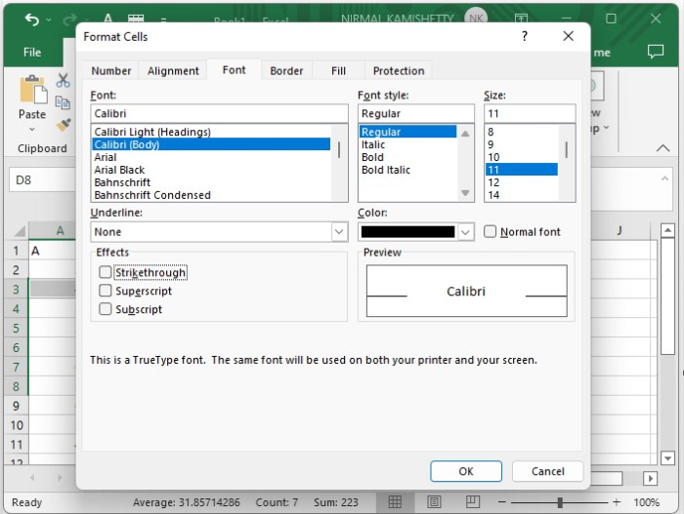Open the Number tab
This screenshot has width=684, height=514.
coord(110,70)
